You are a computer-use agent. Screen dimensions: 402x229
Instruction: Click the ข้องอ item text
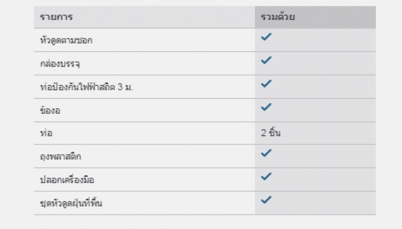coord(51,110)
